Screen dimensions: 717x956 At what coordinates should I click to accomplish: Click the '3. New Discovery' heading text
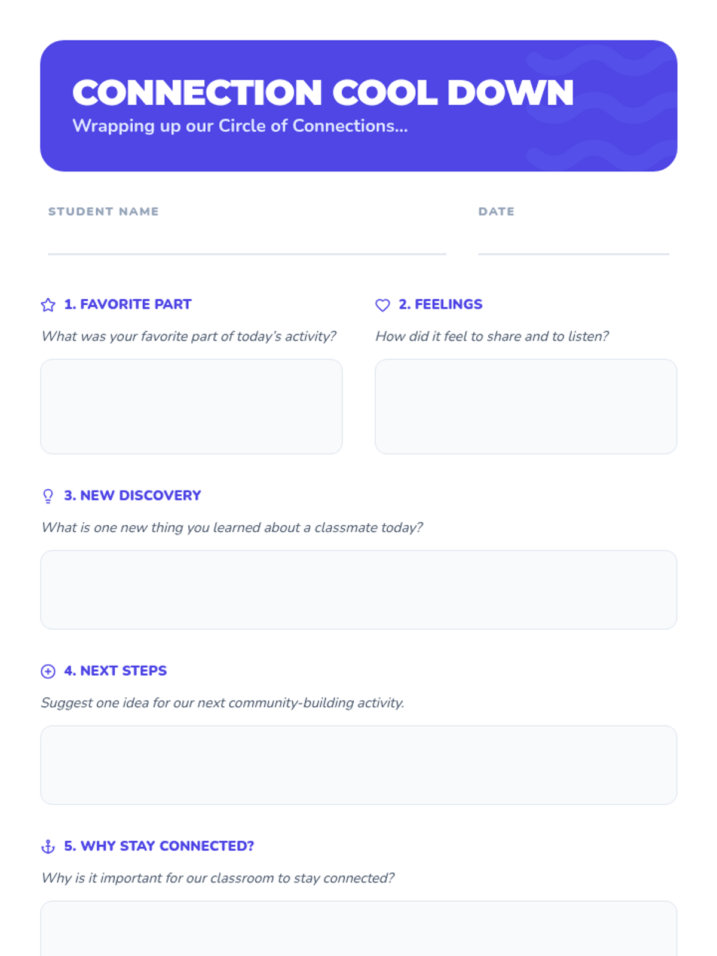pyautogui.click(x=132, y=495)
